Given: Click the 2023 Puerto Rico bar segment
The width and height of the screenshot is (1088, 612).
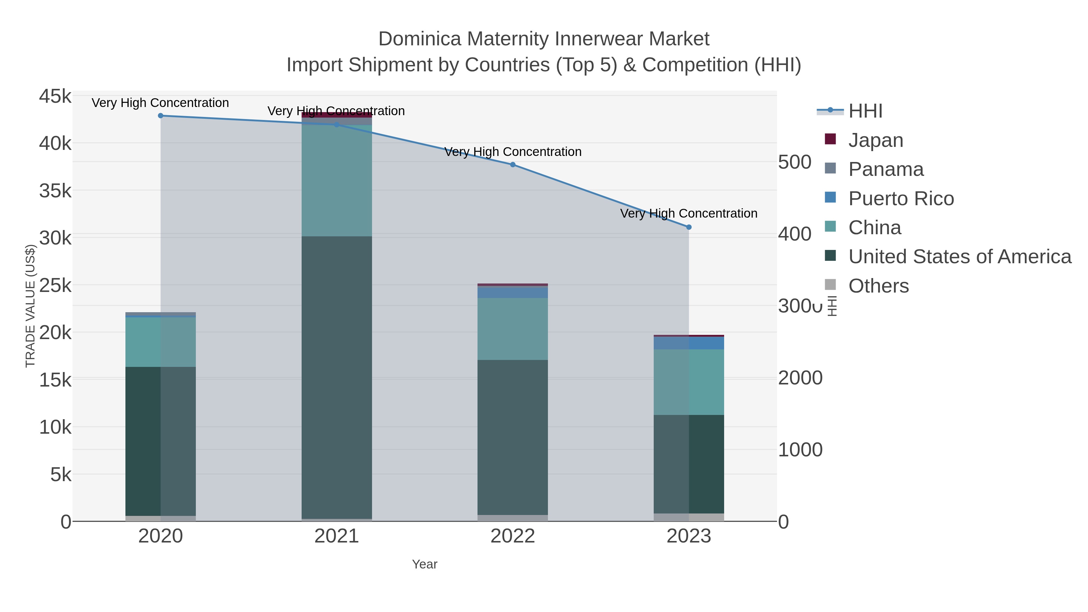Looking at the screenshot, I should (689, 343).
